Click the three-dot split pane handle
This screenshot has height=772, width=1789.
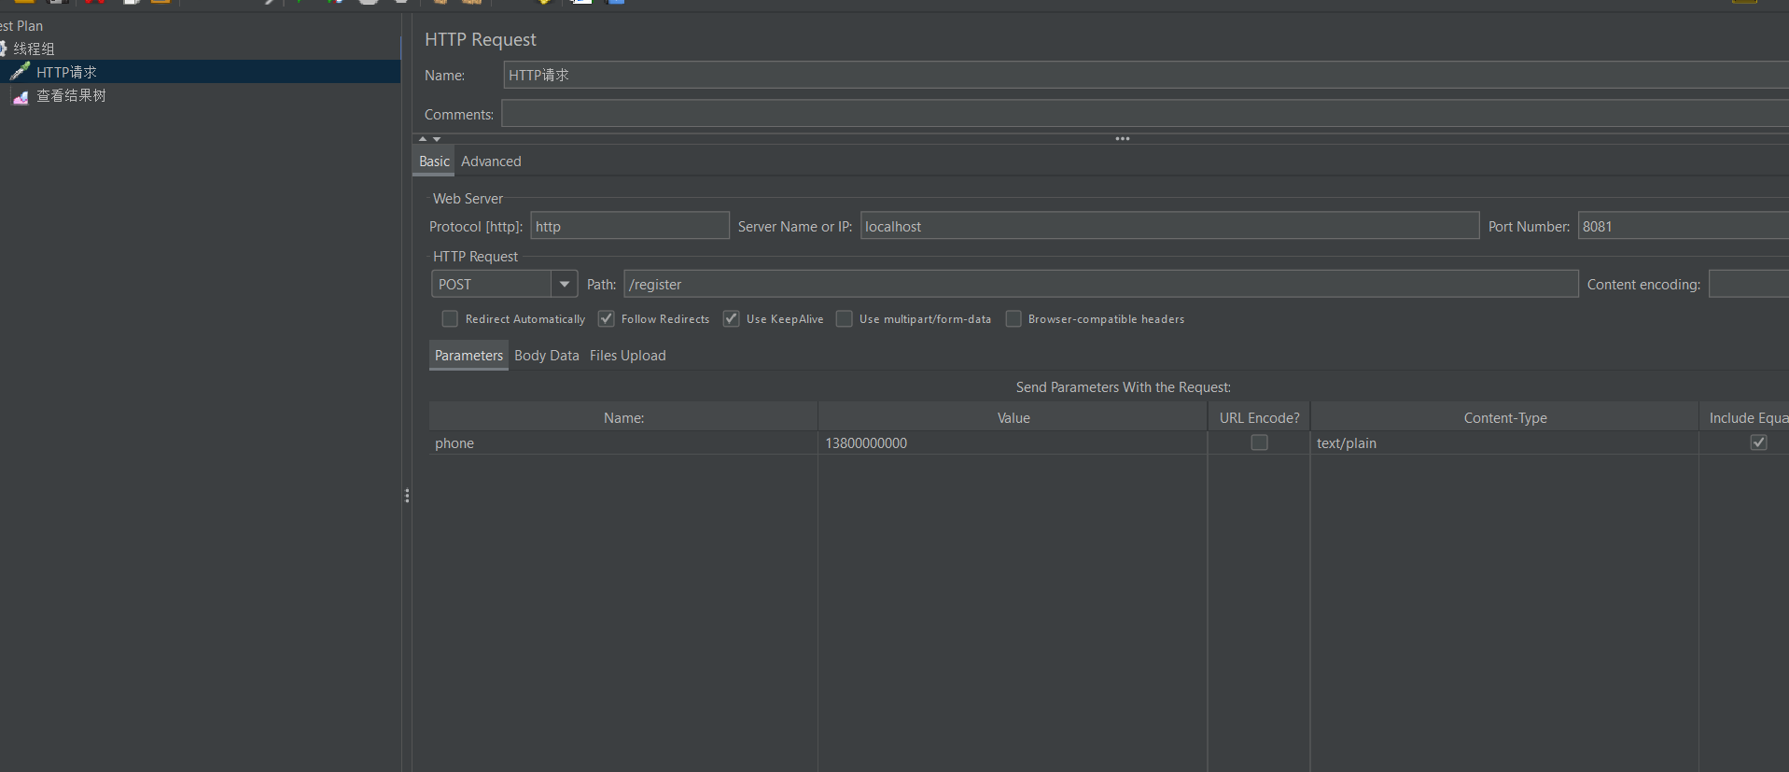(1123, 138)
